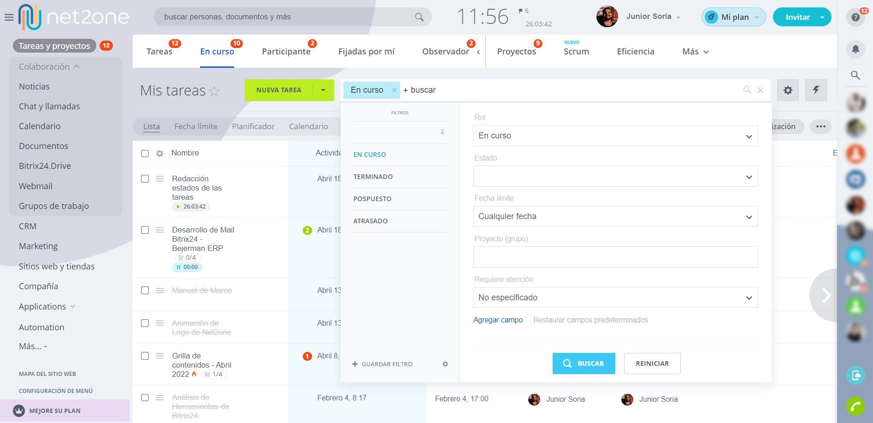Switch to Planificador view
This screenshot has height=423, width=873.
click(253, 126)
